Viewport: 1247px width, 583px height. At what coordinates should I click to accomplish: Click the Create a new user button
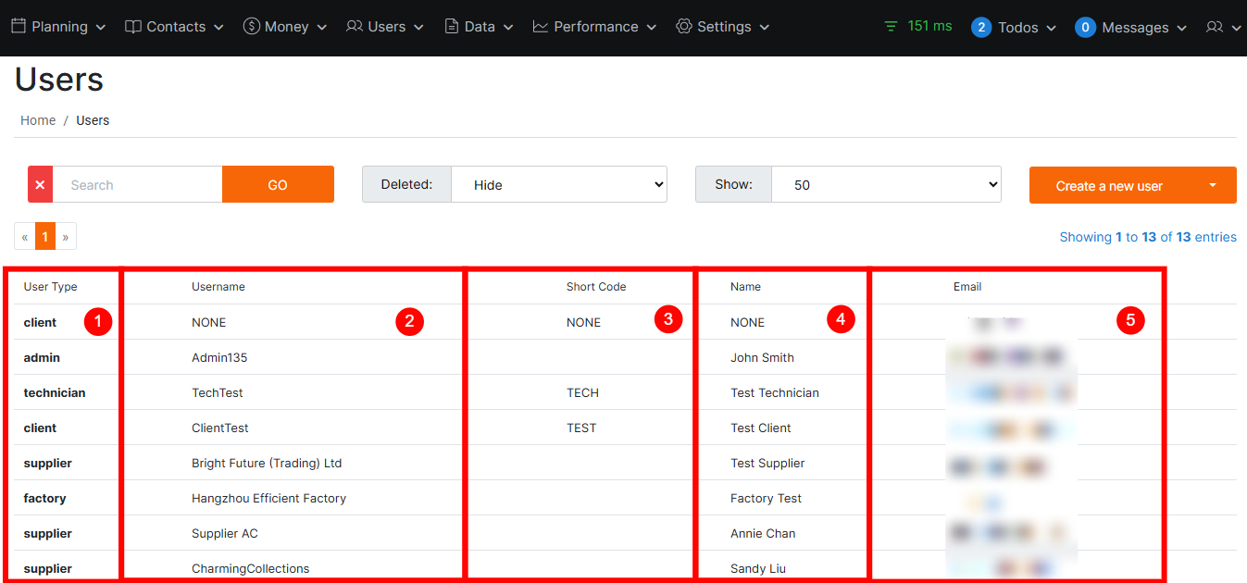(x=1109, y=186)
